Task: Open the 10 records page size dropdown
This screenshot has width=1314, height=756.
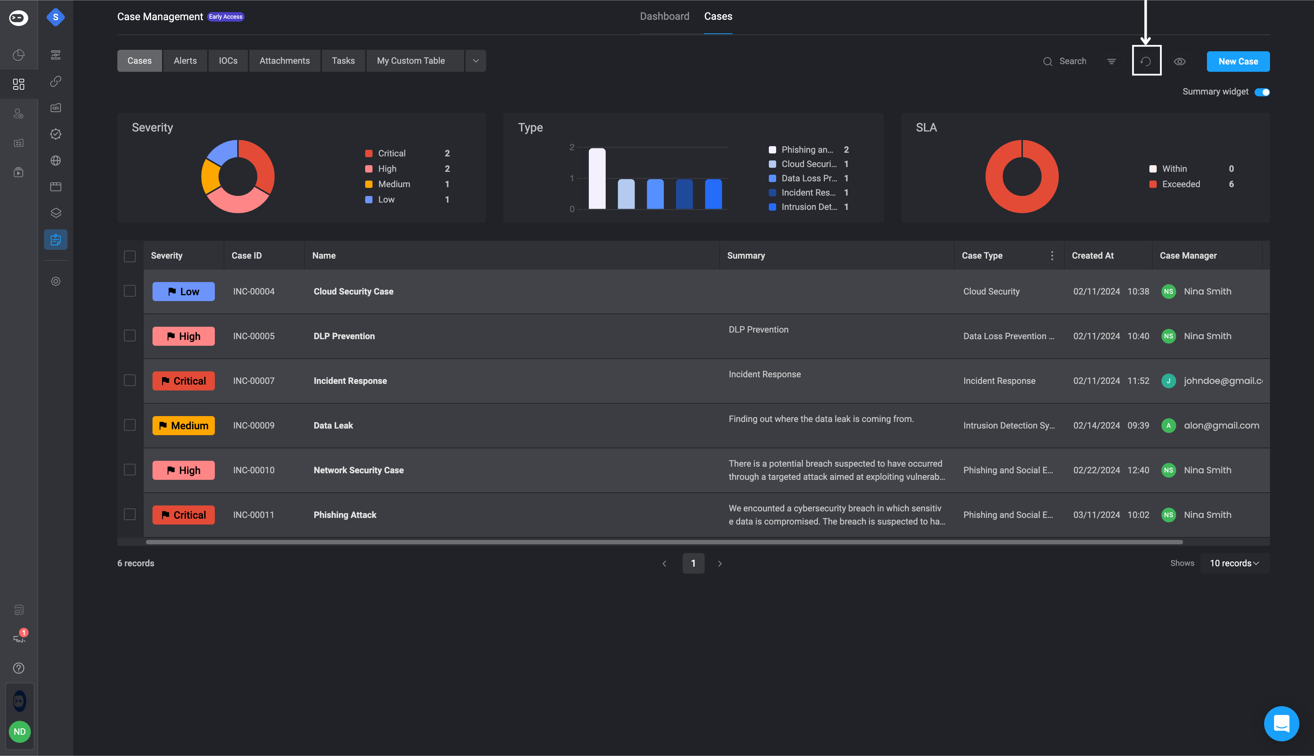Action: [x=1234, y=563]
